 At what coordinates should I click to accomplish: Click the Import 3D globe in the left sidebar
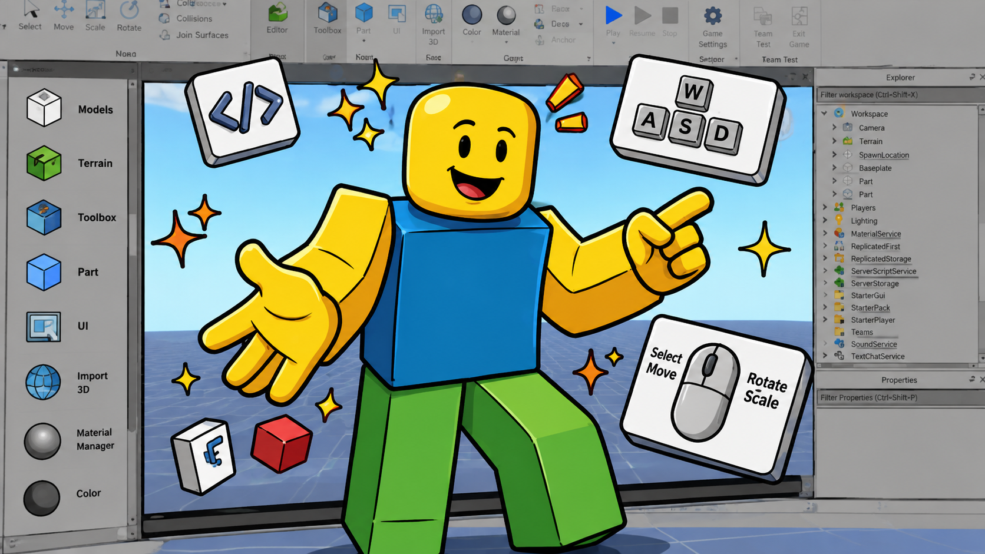coord(43,382)
